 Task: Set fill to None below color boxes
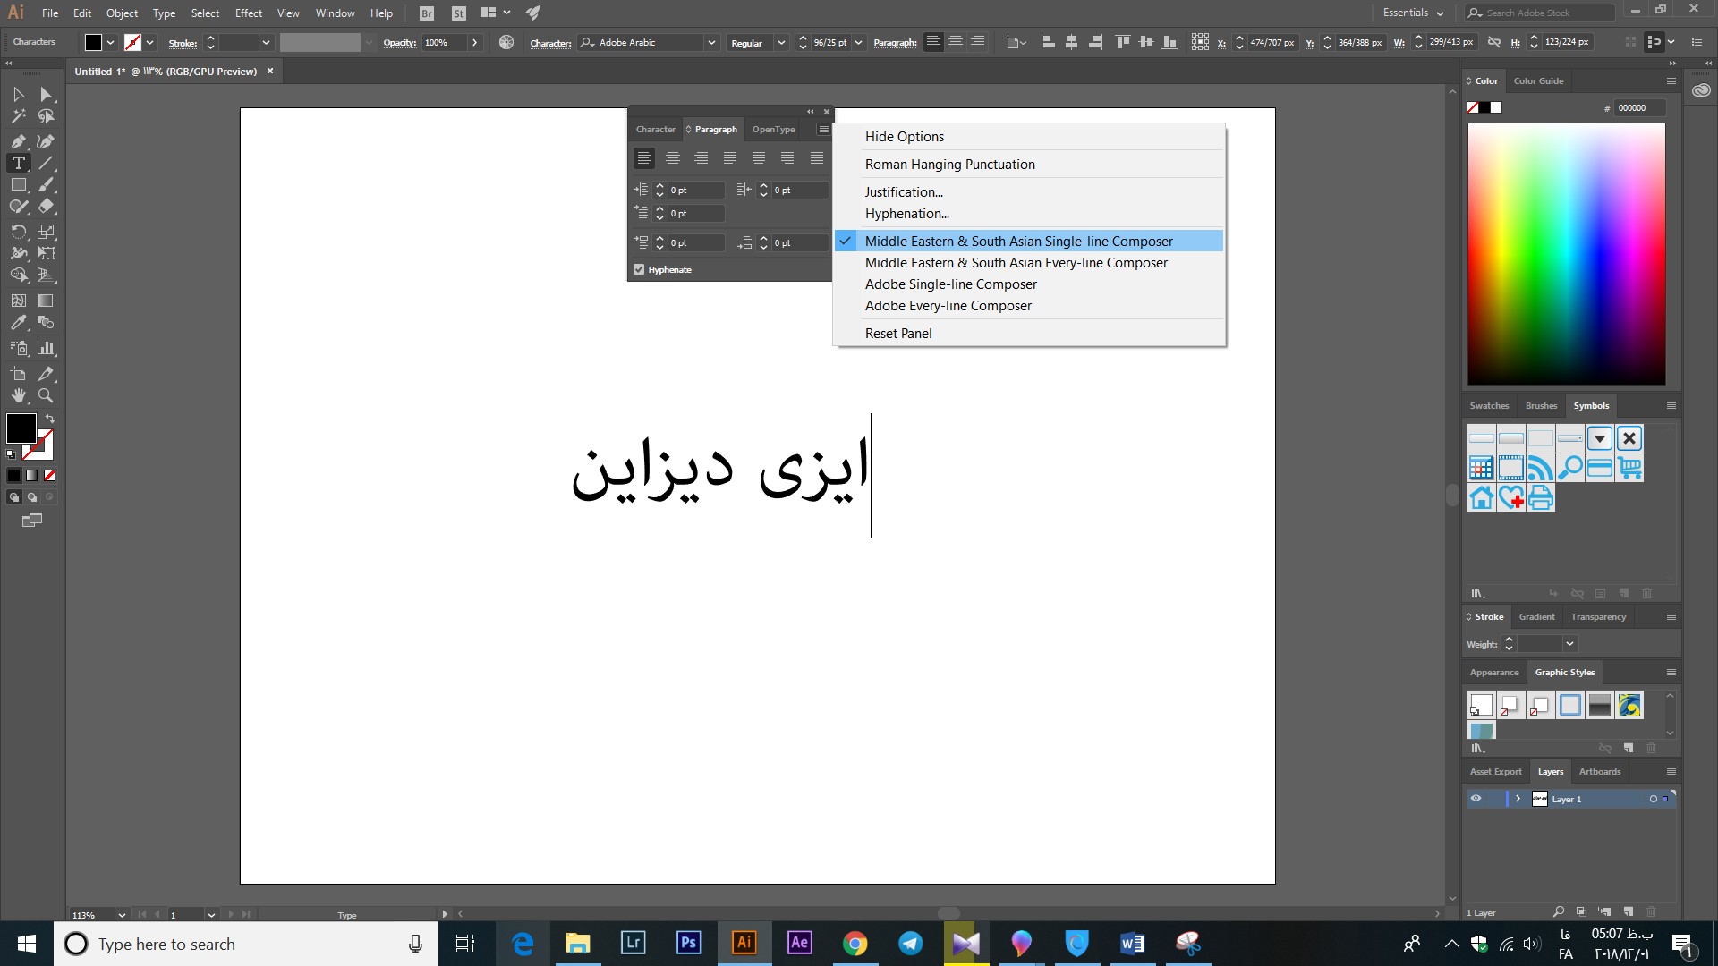tap(49, 476)
